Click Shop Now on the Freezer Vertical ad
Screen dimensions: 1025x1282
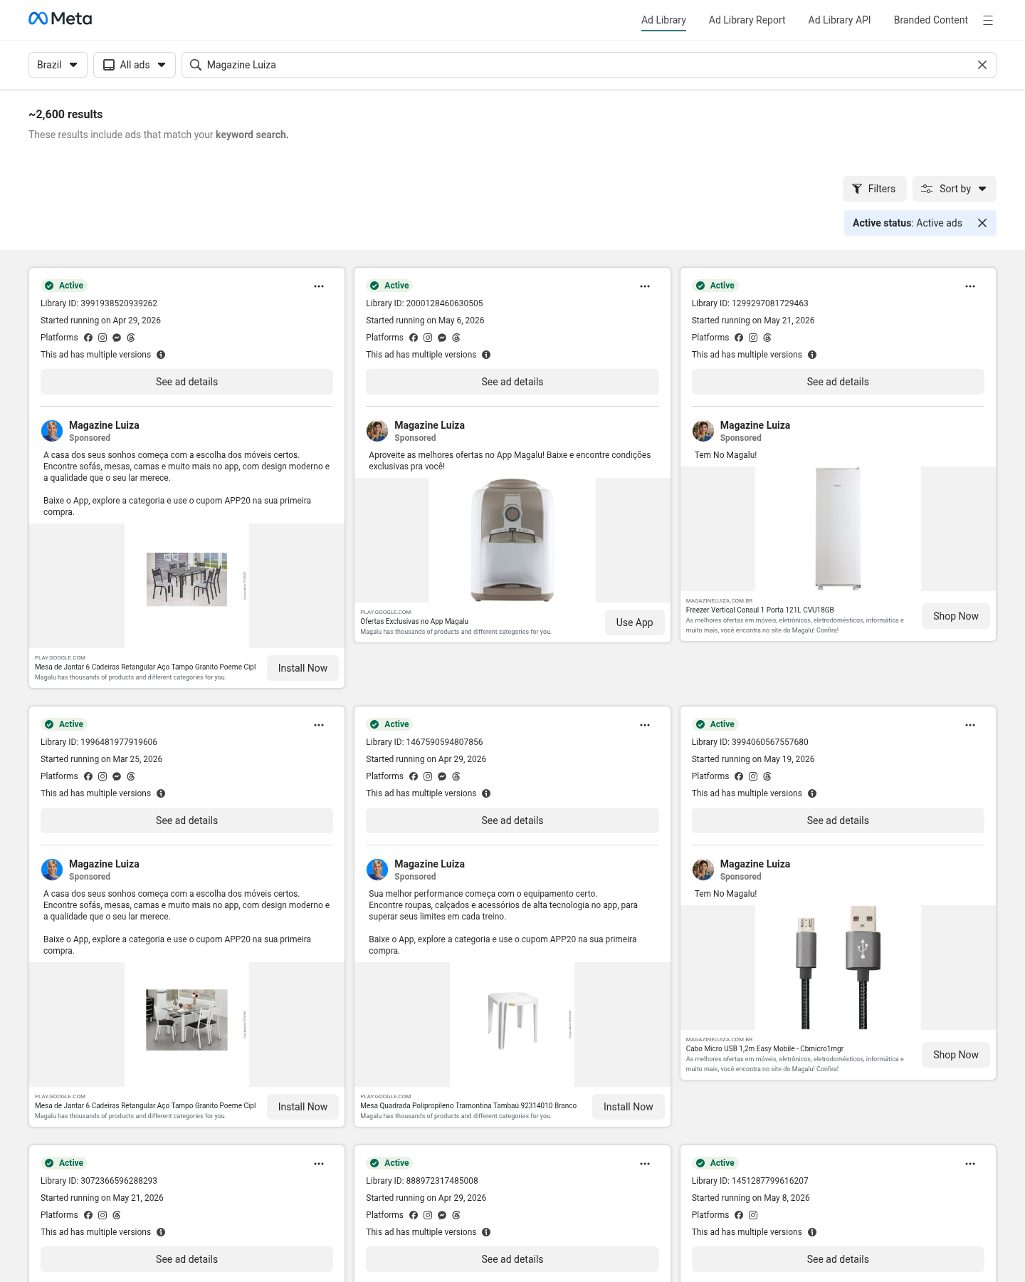point(955,616)
